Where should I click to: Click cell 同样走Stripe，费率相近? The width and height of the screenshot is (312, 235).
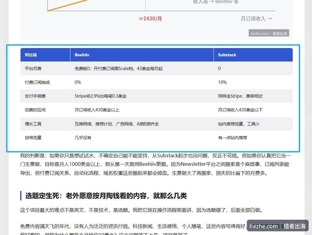(x=253, y=96)
